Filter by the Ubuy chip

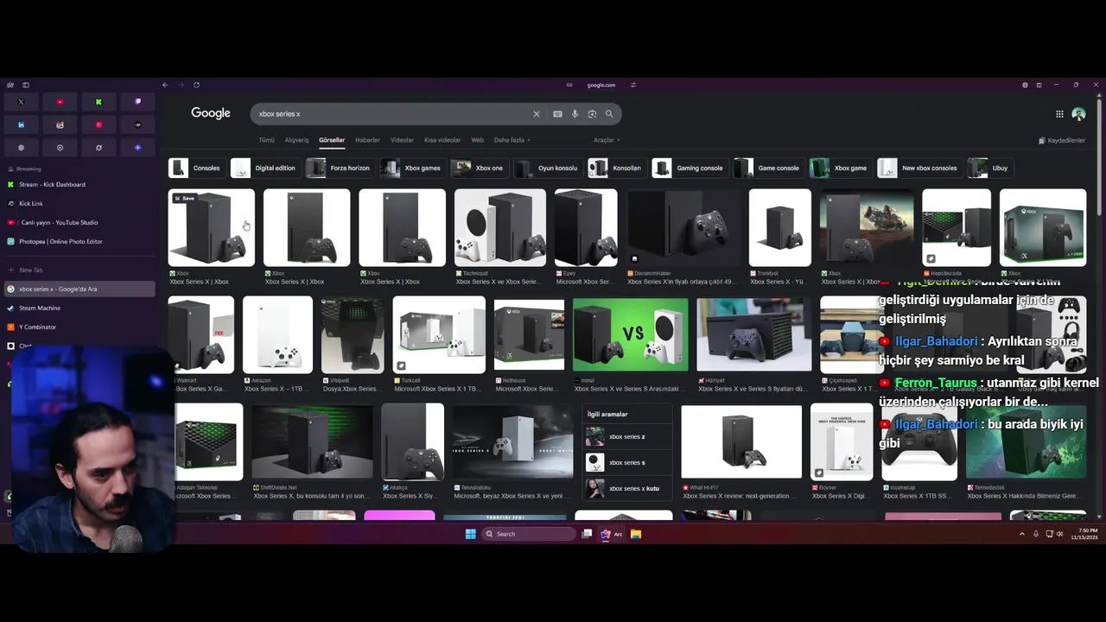(989, 168)
